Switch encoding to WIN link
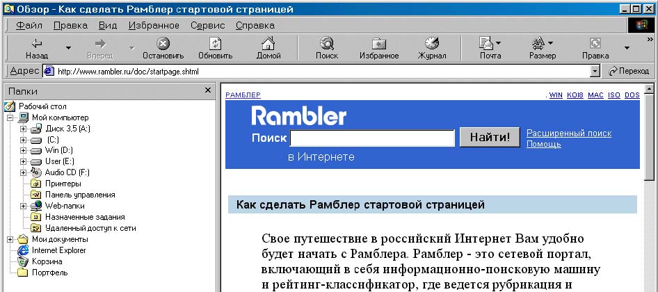Screen dimensions: 658x292 click(x=556, y=95)
